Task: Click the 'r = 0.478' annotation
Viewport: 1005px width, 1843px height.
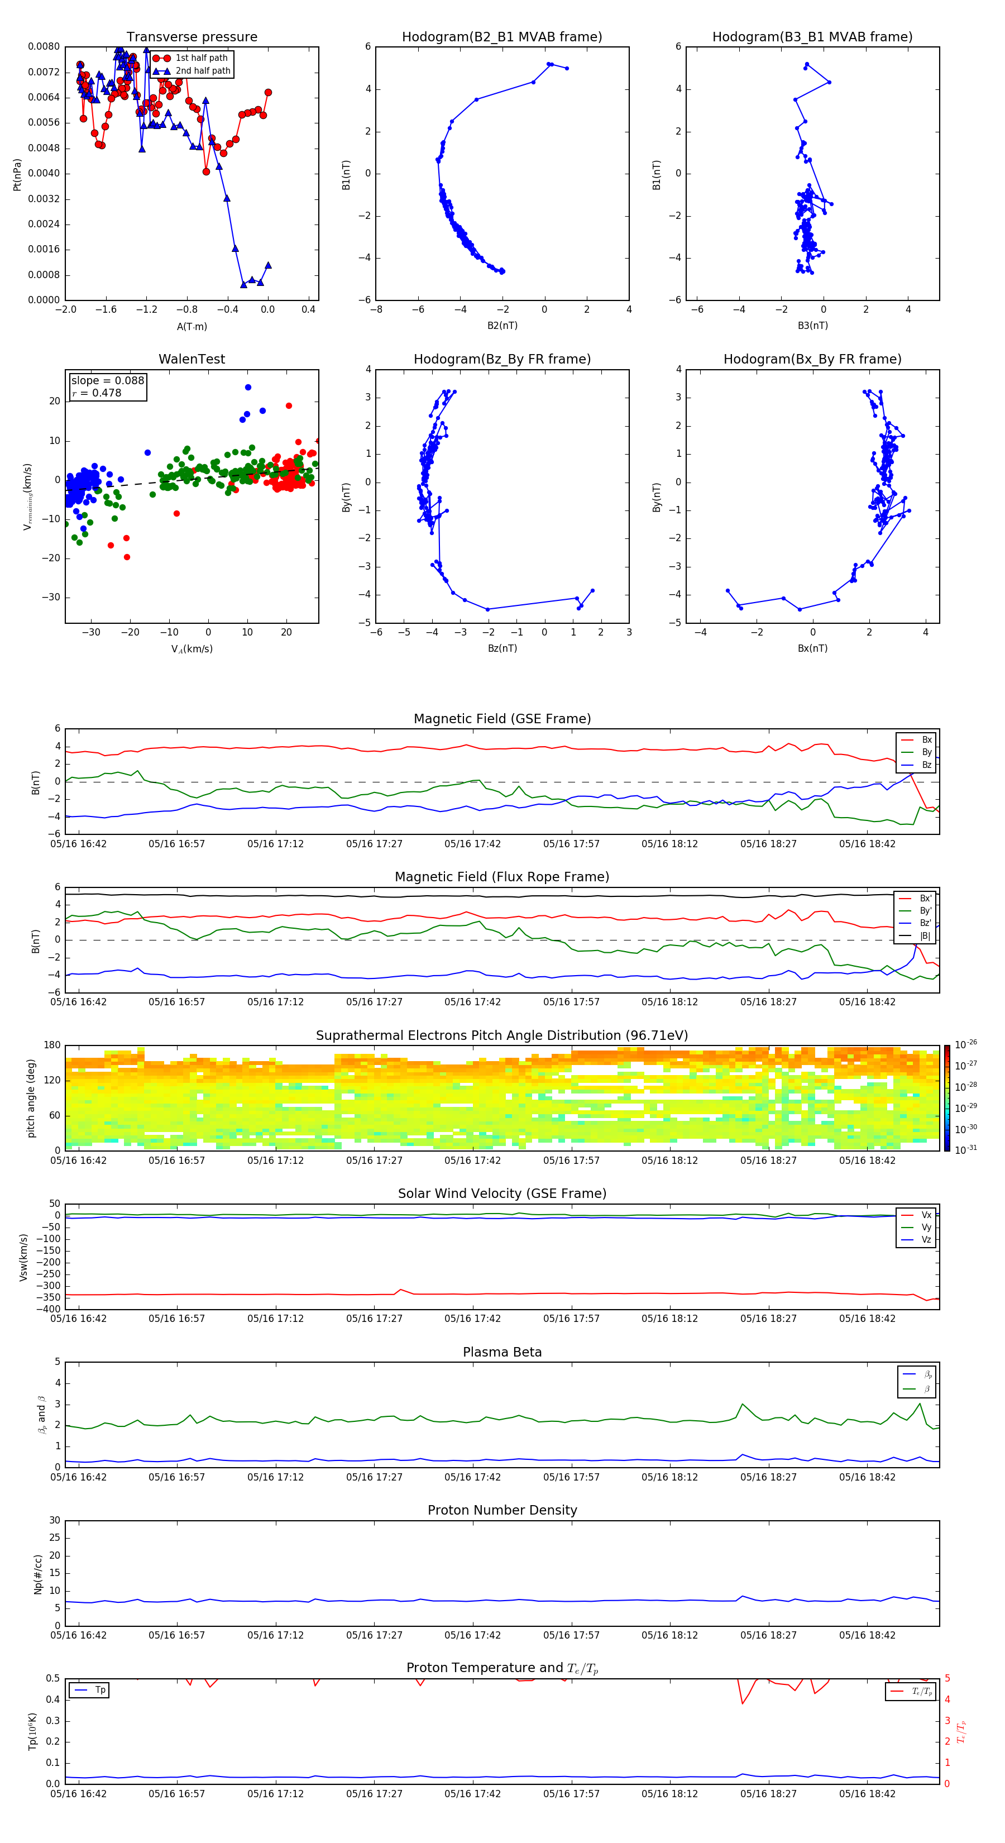Action: [x=97, y=393]
